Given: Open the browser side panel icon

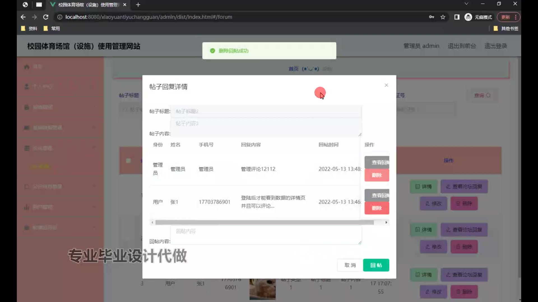Looking at the screenshot, I should coord(457,17).
